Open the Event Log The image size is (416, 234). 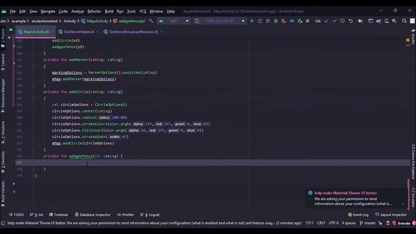coord(358,214)
